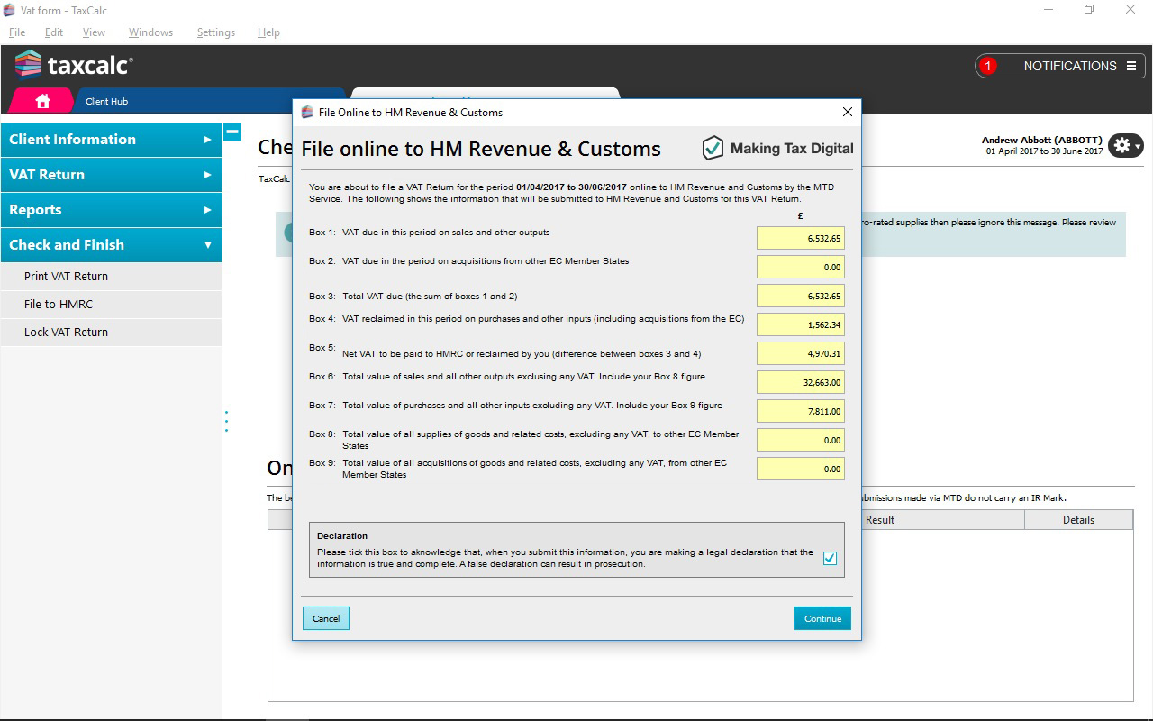
Task: Expand the VAT Return section
Action: click(x=110, y=175)
